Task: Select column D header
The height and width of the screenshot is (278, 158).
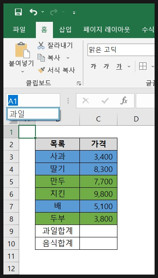Action: pyautogui.click(x=136, y=119)
